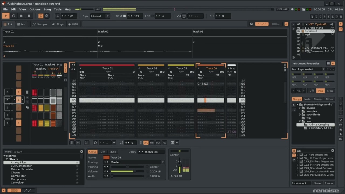Adjust the Track 04 Volume slider
345x194 pixels.
[127, 171]
